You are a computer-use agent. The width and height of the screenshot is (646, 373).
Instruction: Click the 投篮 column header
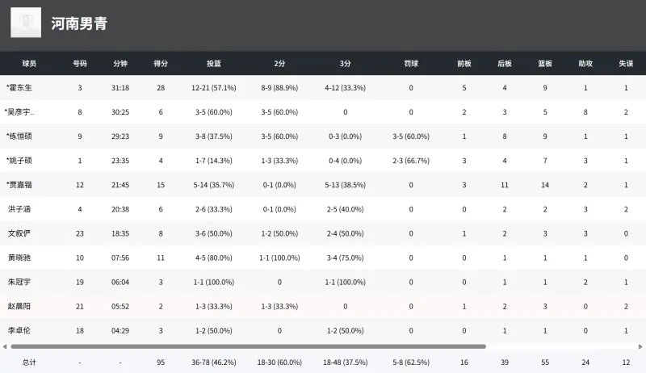214,64
